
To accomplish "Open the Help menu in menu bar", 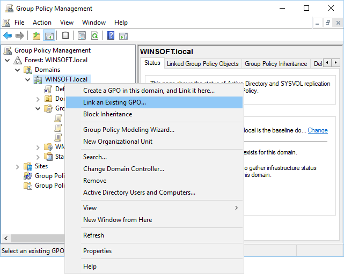I will point(121,23).
